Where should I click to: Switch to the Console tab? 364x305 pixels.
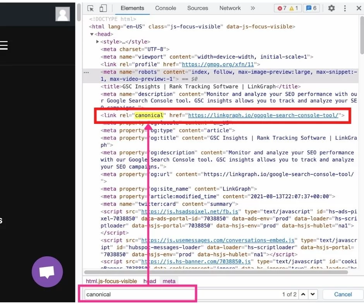pyautogui.click(x=165, y=8)
